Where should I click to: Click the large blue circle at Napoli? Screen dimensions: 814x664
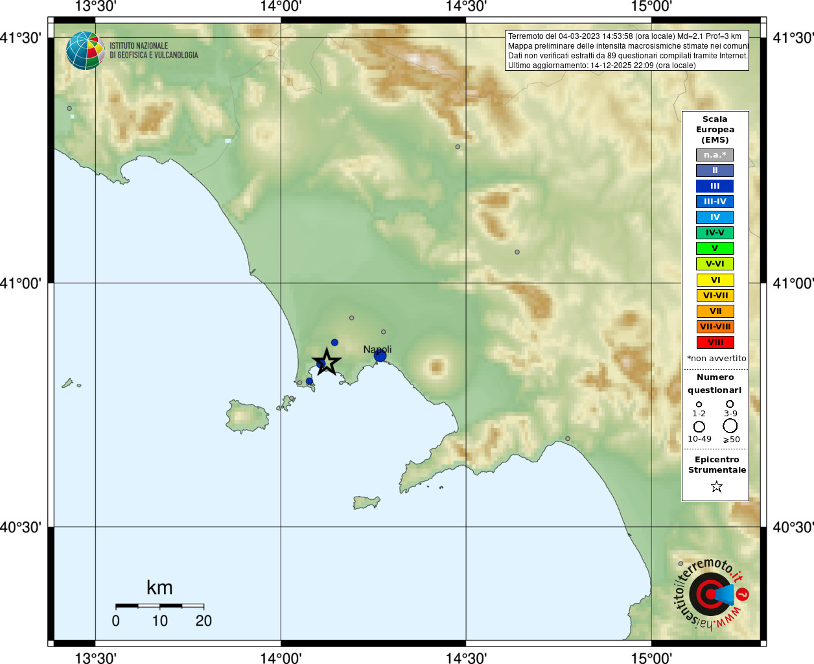[x=380, y=355]
